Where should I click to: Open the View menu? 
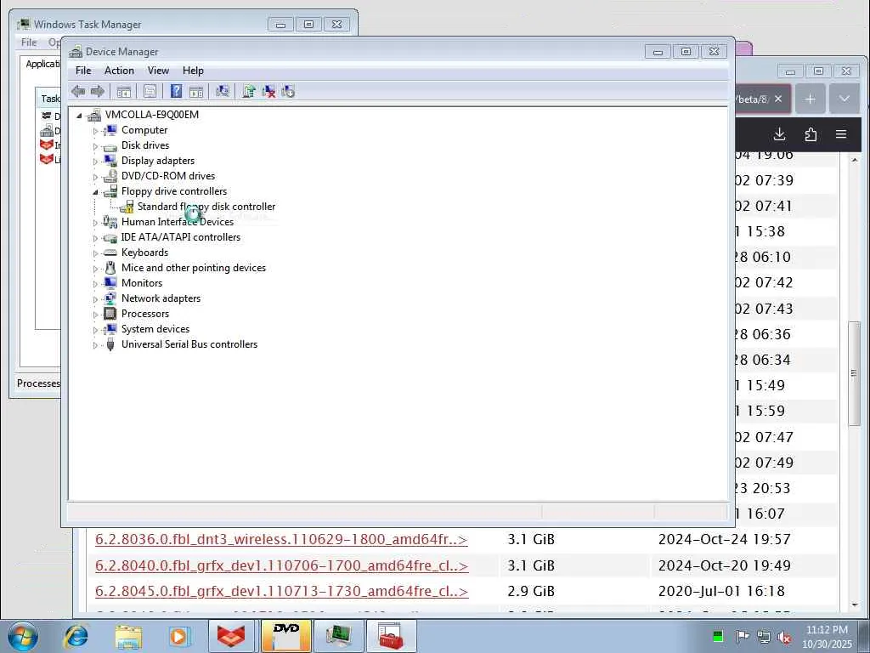pos(158,71)
